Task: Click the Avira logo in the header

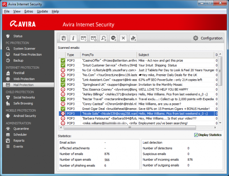Action: click(23, 24)
